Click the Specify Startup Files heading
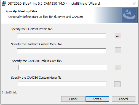This screenshot has width=139, height=105. click(x=21, y=11)
